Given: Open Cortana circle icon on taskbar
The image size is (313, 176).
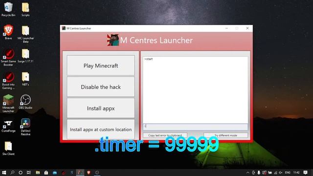Looking at the screenshot, I should [x=21, y=173].
